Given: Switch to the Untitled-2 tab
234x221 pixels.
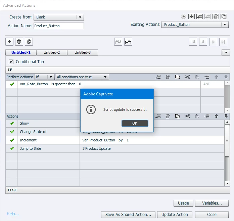Looking at the screenshot, I should click(x=52, y=52).
